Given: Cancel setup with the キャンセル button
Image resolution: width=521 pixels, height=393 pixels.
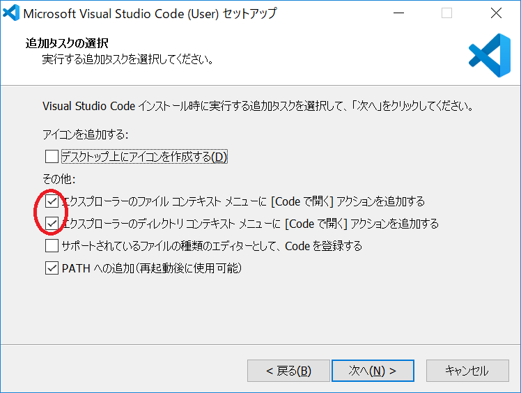Looking at the screenshot, I should point(467,371).
